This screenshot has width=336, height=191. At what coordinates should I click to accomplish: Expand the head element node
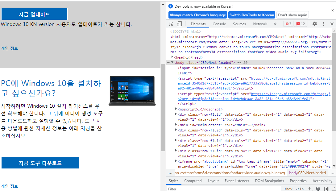pos(172,57)
